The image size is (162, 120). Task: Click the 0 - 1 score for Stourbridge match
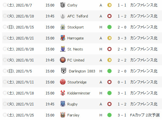[x=122, y=82]
